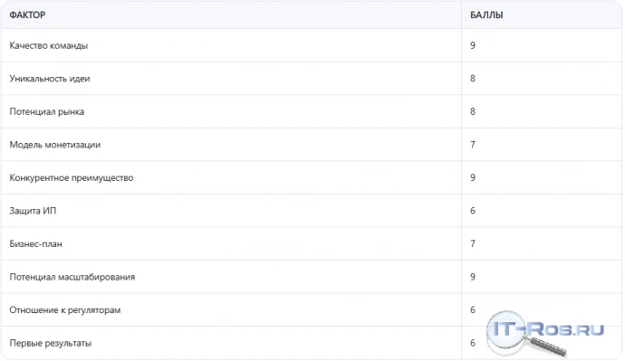Click score 9 for Качество команды

(473, 45)
